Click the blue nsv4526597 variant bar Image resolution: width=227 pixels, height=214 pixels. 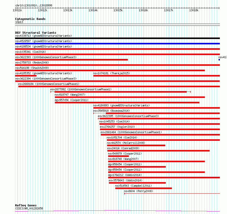pos(117,44)
